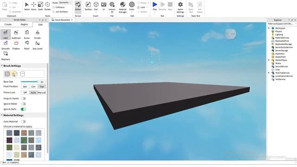This screenshot has width=297, height=167.
Task: Enable the Auto Material switch
Action: coord(23,122)
